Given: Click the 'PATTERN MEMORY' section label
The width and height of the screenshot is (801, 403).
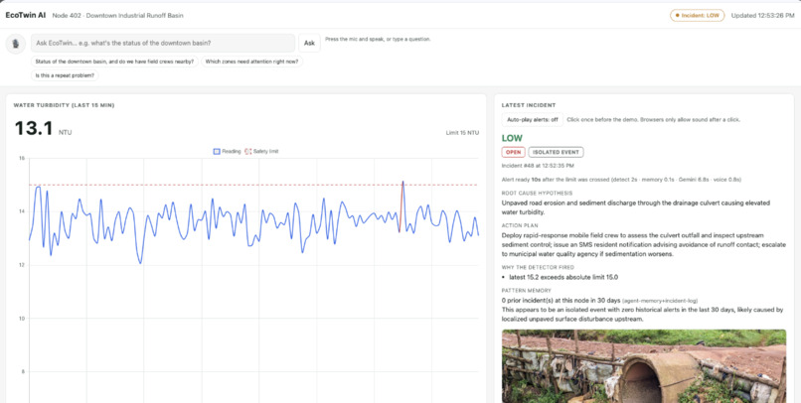Looking at the screenshot, I should (526, 291).
